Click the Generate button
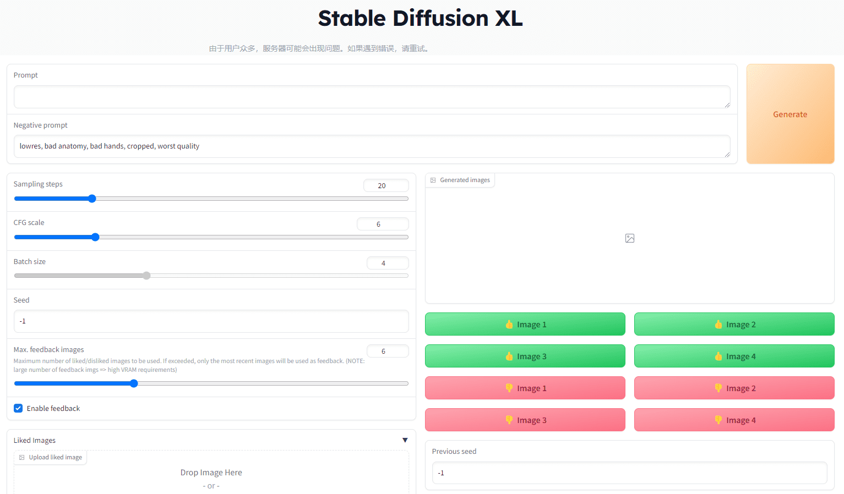Screen dimensions: 844x494 (790, 114)
